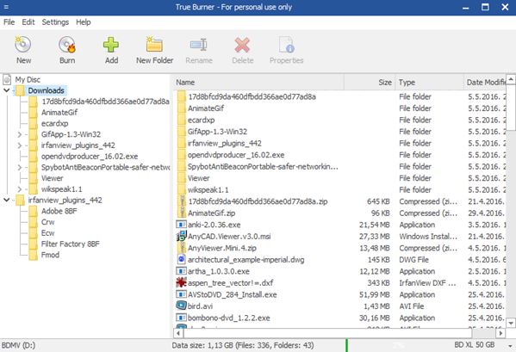The height and width of the screenshot is (352, 516).
Task: Collapse the root irfanview_plugins_442 node
Action: (x=7, y=200)
